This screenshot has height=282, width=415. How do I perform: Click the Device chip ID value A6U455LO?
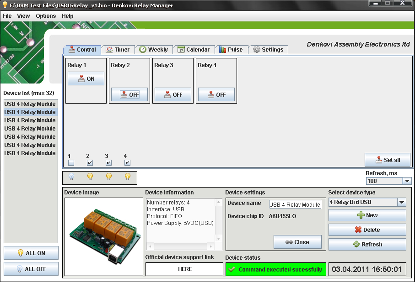[x=282, y=216]
